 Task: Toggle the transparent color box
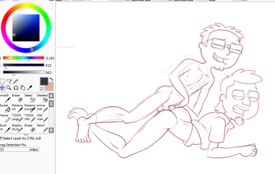[x=42, y=89]
